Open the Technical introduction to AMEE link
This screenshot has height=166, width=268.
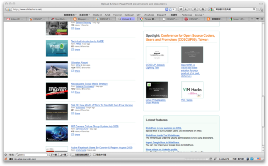coord(87,41)
